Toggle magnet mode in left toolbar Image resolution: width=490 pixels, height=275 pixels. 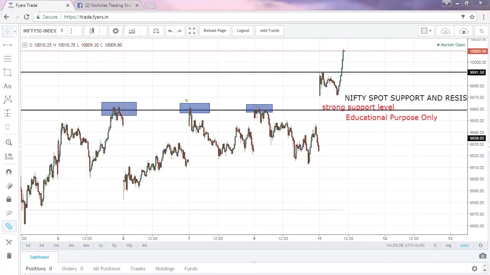[x=9, y=172]
